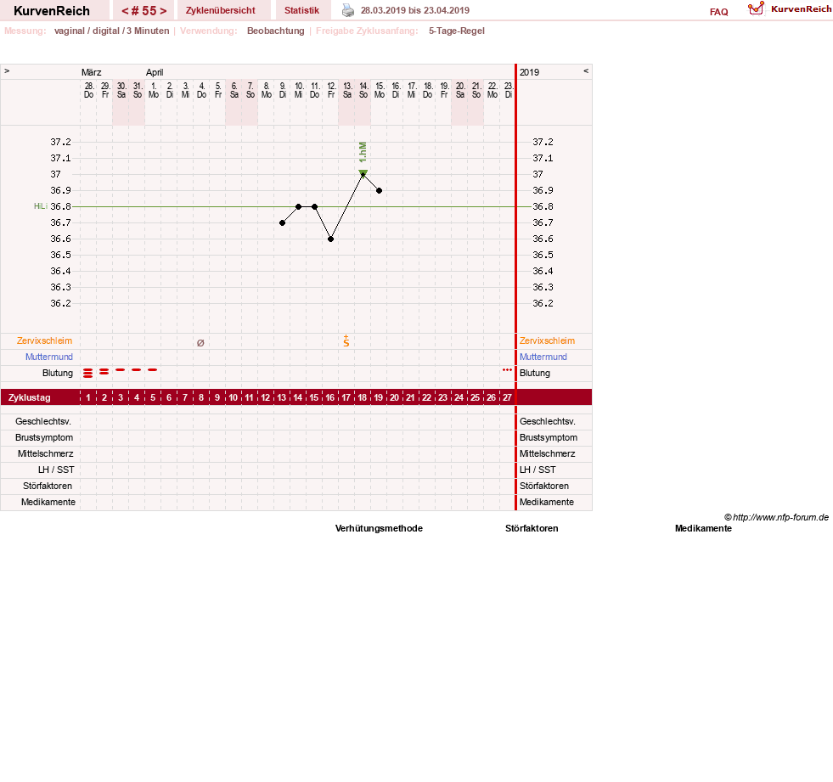Expand chart with the > arrow above the März label
Image resolution: width=833 pixels, height=782 pixels.
pos(7,70)
